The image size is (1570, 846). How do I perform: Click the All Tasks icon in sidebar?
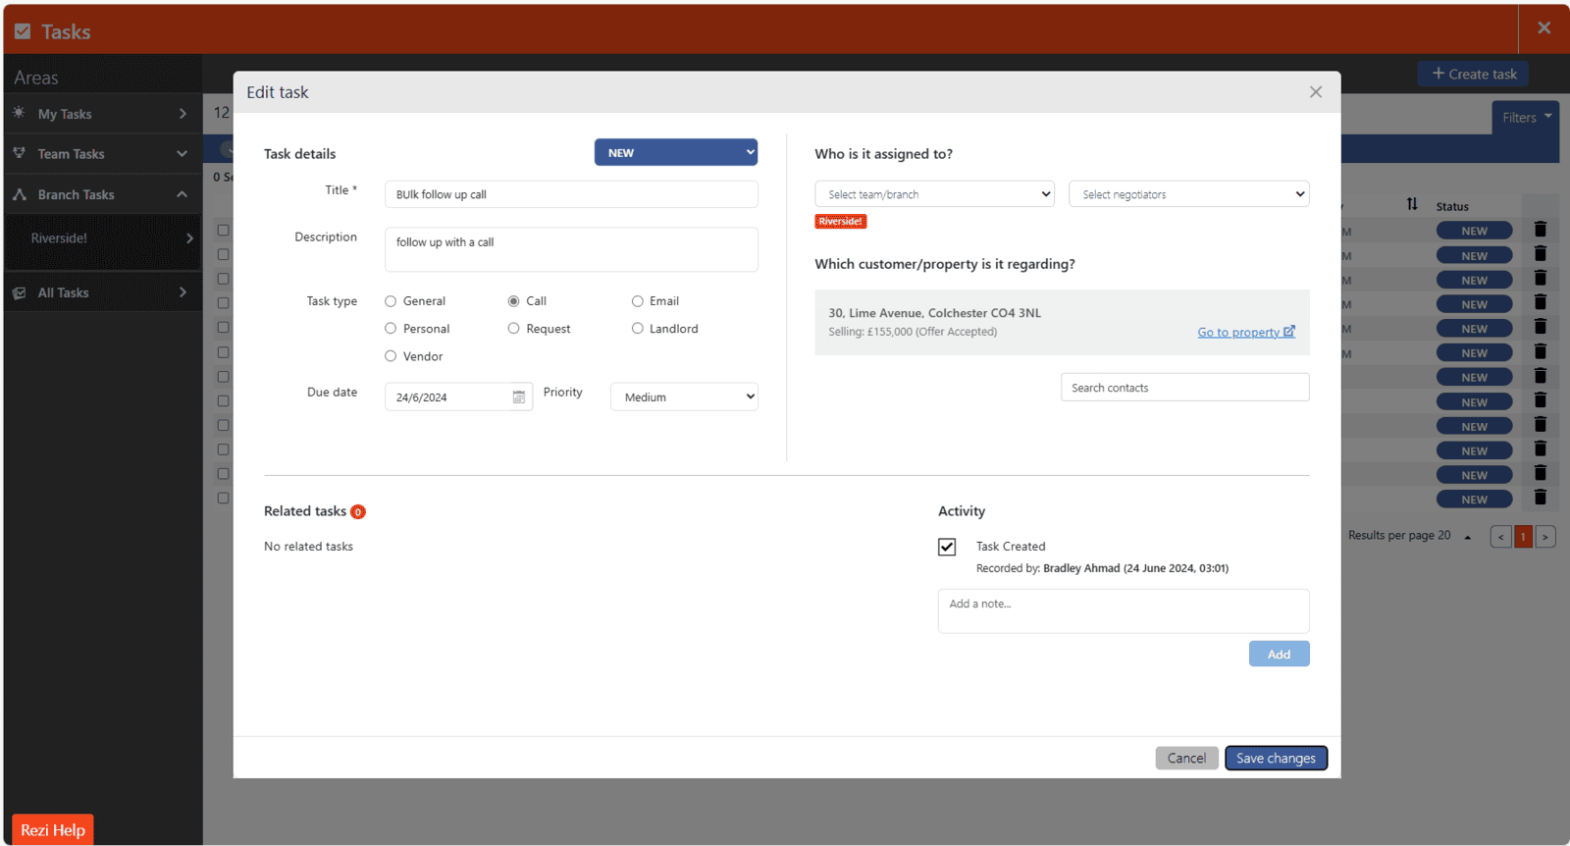[19, 292]
